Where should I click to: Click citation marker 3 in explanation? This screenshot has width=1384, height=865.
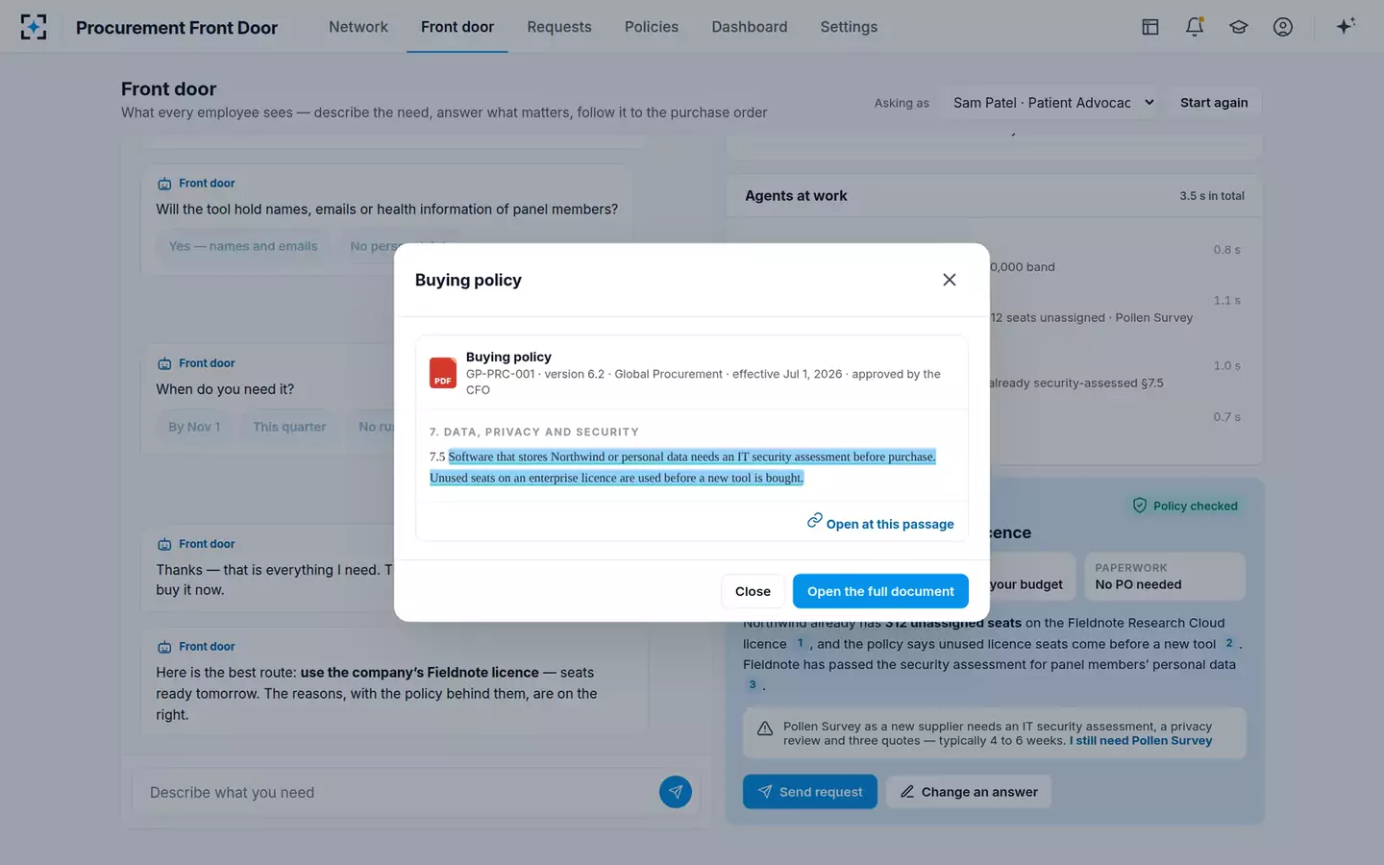753,685
